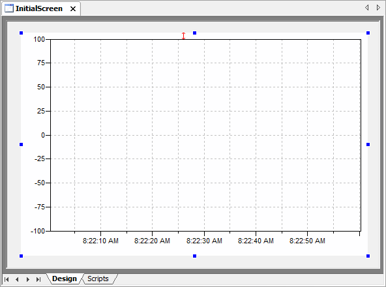386x287 pixels.
Task: Select the Design tab
Action: tap(65, 279)
